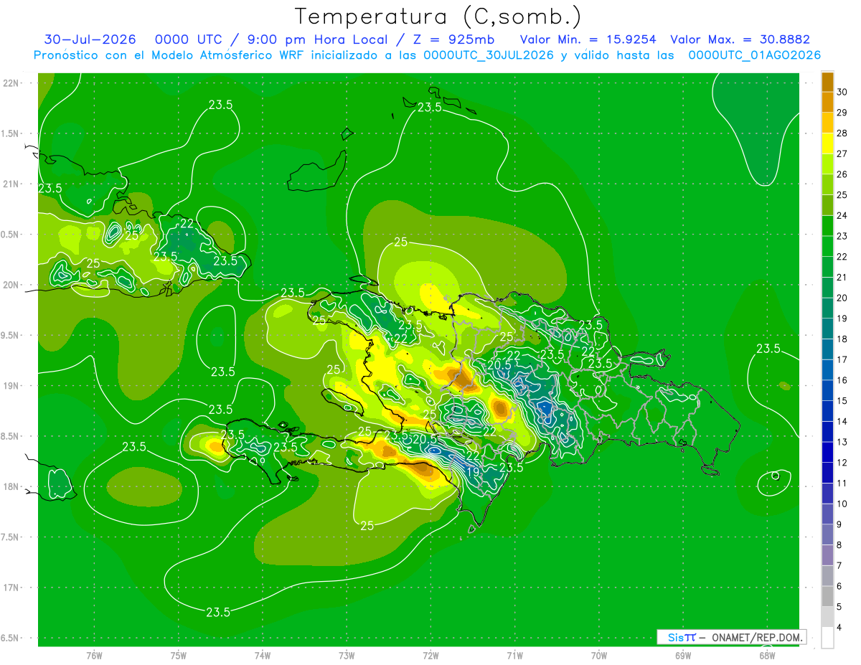Click the "ONAMET/REP.DOM." credit label
861x665 pixels.
click(x=758, y=637)
